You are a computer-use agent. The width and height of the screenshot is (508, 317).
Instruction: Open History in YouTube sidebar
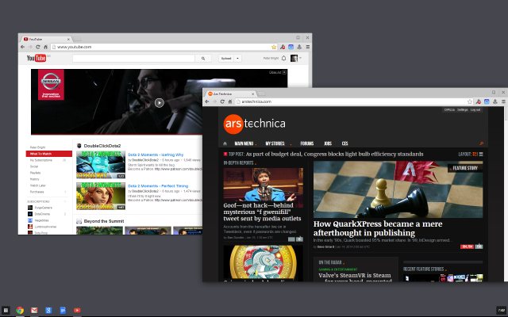(35, 179)
